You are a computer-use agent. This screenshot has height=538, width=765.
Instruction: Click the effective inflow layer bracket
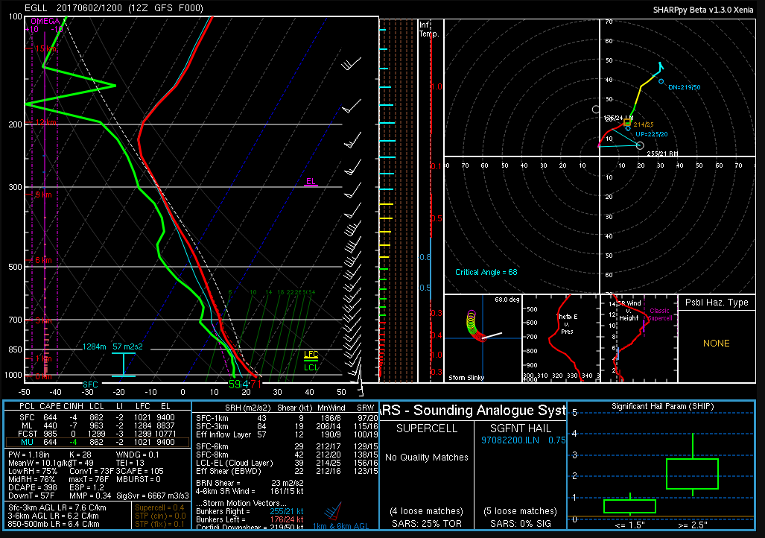123,364
